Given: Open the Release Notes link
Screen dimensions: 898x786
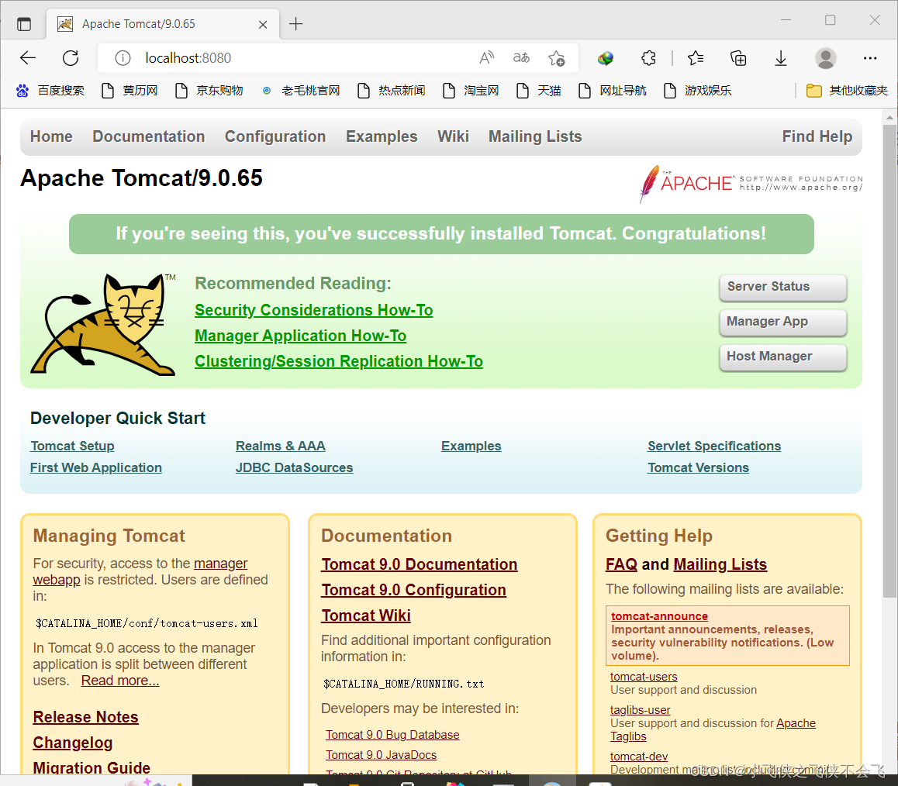Looking at the screenshot, I should (86, 717).
